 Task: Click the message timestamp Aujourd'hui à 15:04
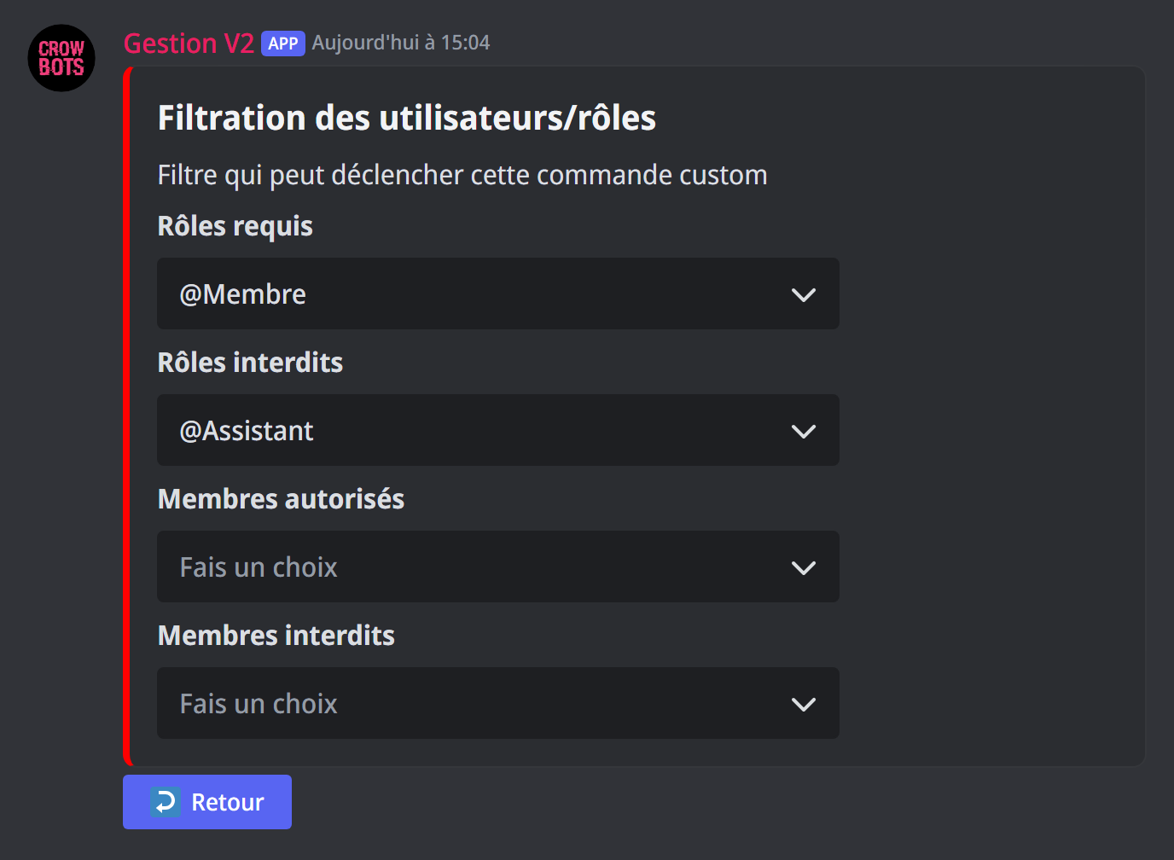(x=401, y=43)
